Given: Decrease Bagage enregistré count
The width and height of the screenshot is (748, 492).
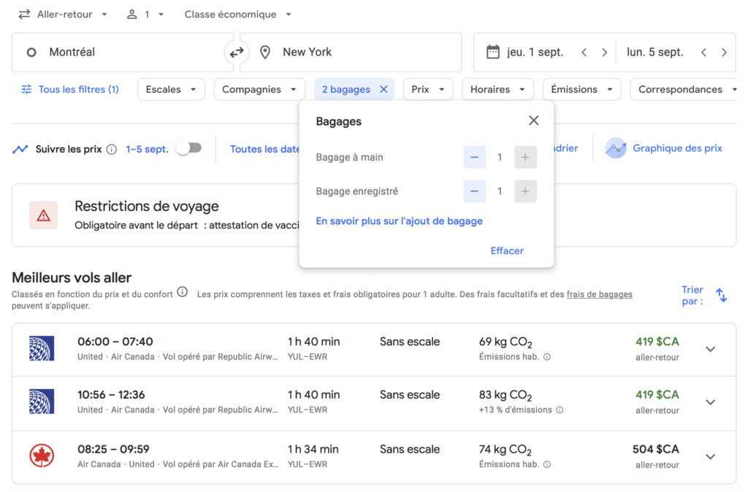Looking at the screenshot, I should pyautogui.click(x=474, y=191).
